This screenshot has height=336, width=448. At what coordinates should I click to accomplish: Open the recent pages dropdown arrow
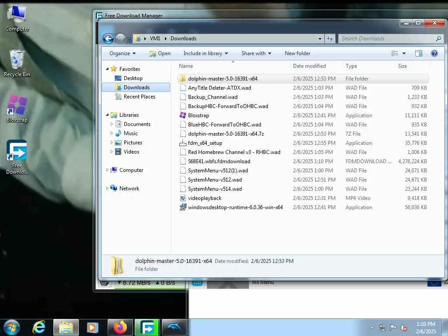(129, 38)
